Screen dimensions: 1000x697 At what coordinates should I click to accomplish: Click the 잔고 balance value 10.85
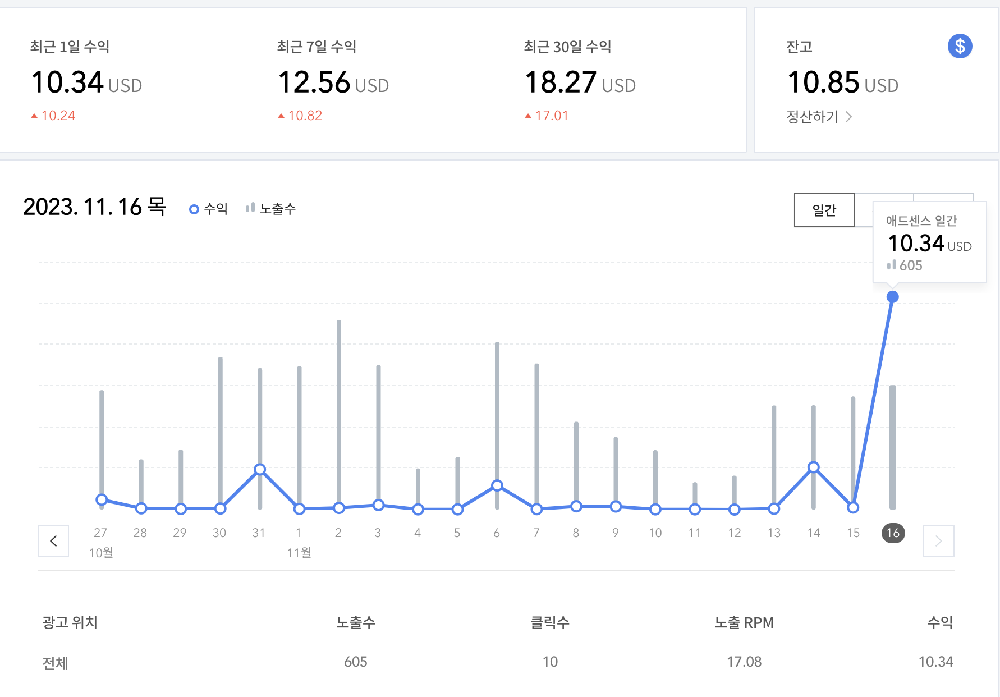823,82
